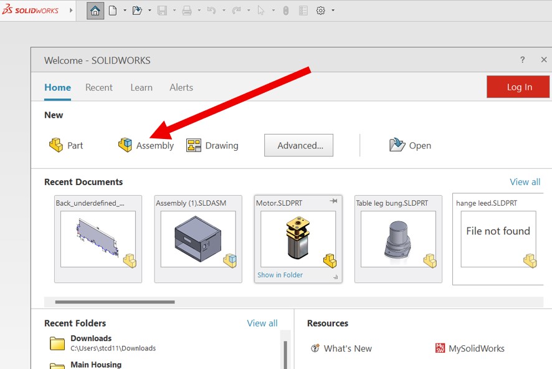Click the Open document toolbar icon
Screen dimensions: 552x369
[x=137, y=11]
